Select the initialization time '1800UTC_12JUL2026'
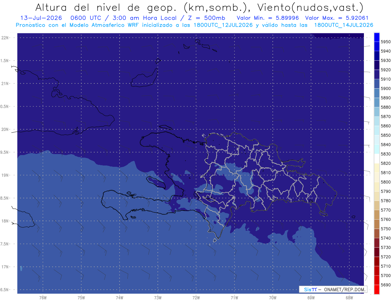This screenshot has height=302, width=392. tap(222, 25)
